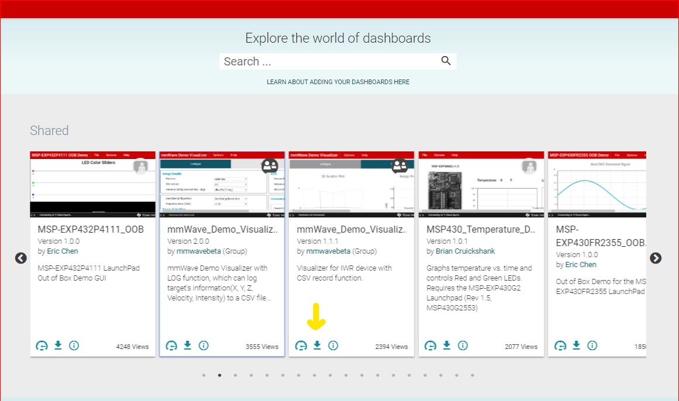
Task: Open mmWave Demo Visualizer 1.1.1 thumbnail
Action: [x=351, y=184]
